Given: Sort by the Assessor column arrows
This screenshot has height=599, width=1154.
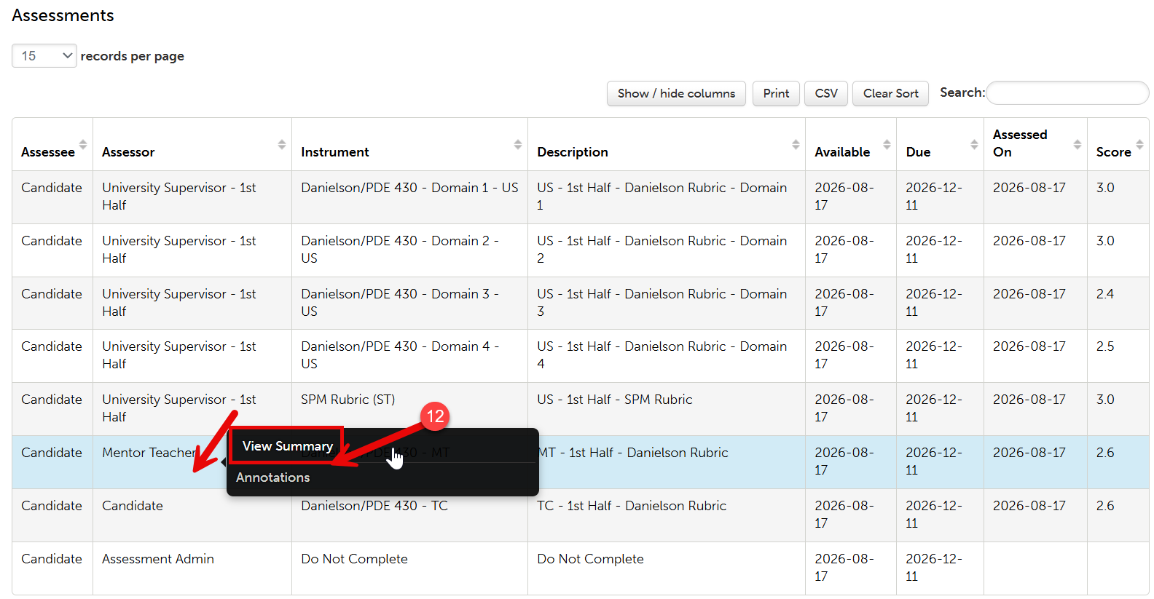Looking at the screenshot, I should coord(282,144).
